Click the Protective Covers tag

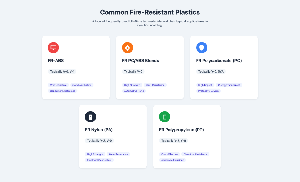coord(208,91)
